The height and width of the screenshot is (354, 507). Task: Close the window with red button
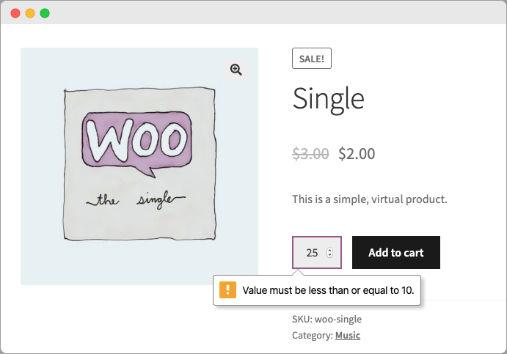coord(15,13)
